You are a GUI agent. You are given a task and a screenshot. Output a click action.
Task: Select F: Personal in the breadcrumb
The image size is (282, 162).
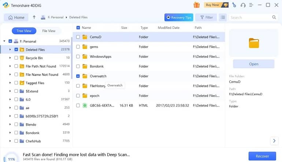click(56, 18)
